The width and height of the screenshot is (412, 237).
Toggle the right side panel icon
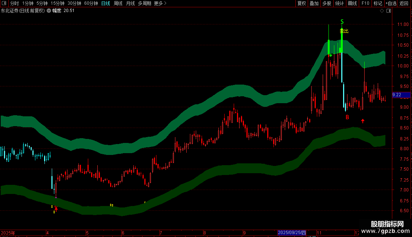tap(389, 11)
